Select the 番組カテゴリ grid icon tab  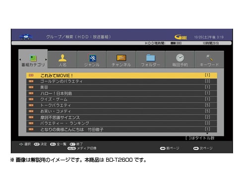[x=33, y=58]
